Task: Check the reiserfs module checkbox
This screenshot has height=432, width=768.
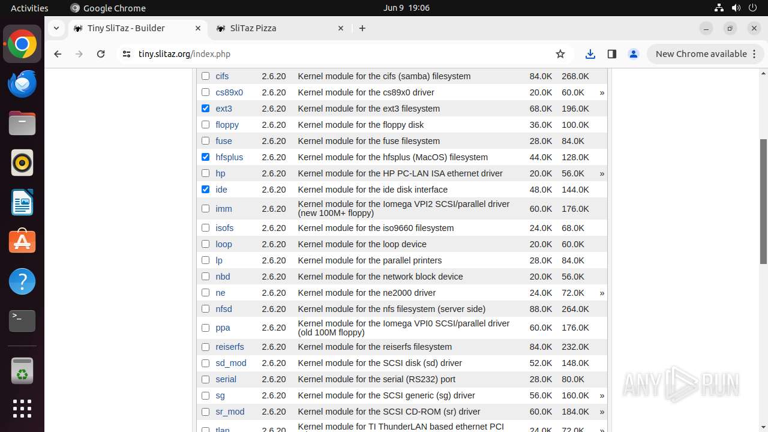Action: 206,347
